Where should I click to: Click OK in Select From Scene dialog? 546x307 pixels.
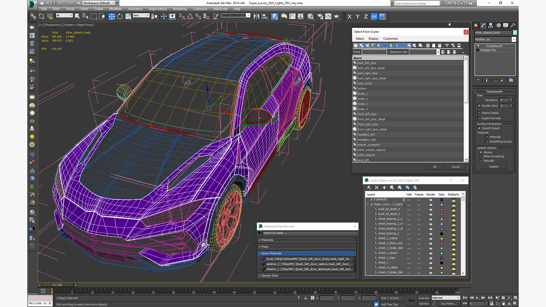(x=435, y=167)
